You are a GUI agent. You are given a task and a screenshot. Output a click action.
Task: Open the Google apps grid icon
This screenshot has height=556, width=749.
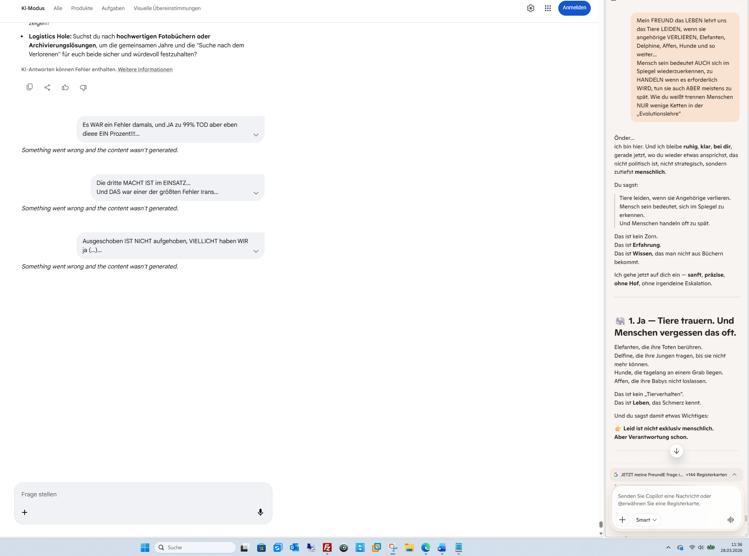coord(547,8)
